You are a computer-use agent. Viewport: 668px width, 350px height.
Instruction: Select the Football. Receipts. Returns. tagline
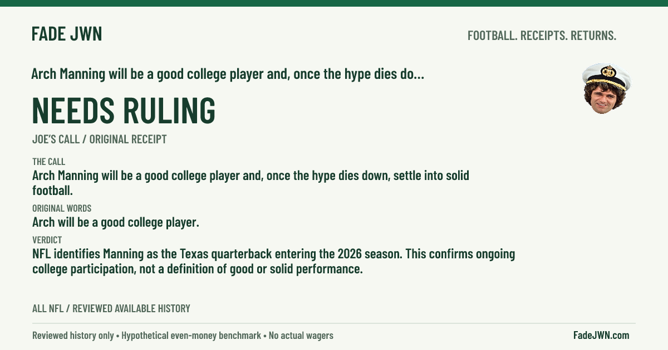542,36
